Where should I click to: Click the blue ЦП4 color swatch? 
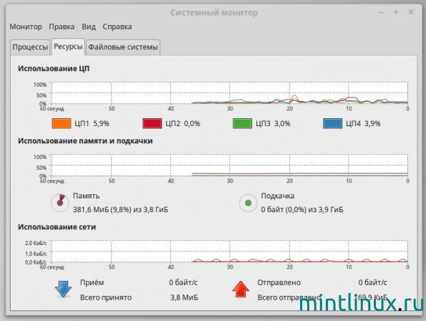pyautogui.click(x=332, y=123)
